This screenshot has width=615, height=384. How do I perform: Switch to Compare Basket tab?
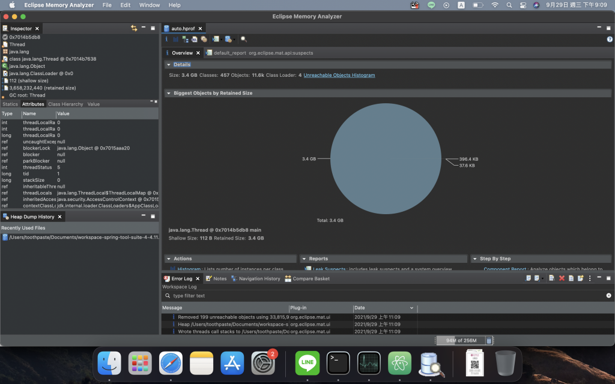coord(307,278)
